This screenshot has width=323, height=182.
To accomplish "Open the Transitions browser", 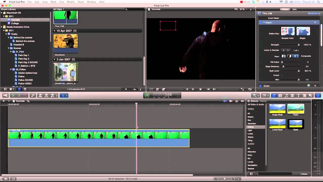I will [x=292, y=96].
